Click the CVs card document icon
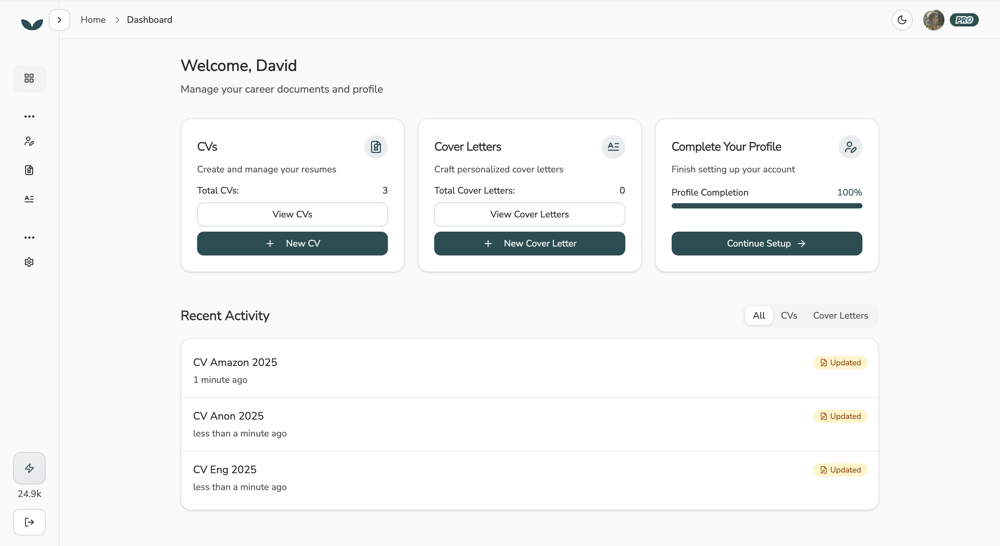 [376, 147]
